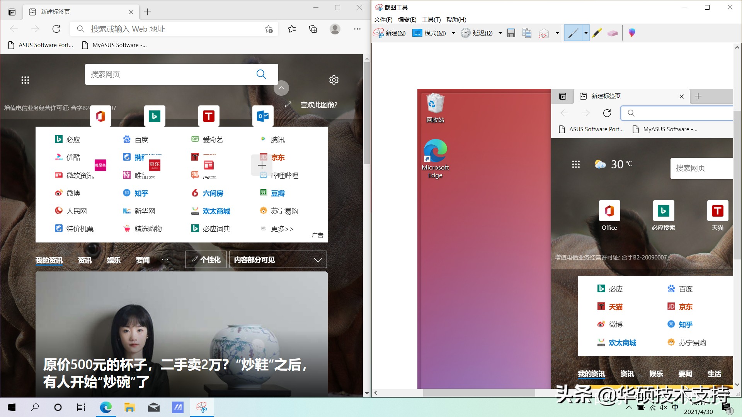The image size is (742, 417).
Task: Collapse the search suggestions with the circular arrow
Action: (281, 88)
